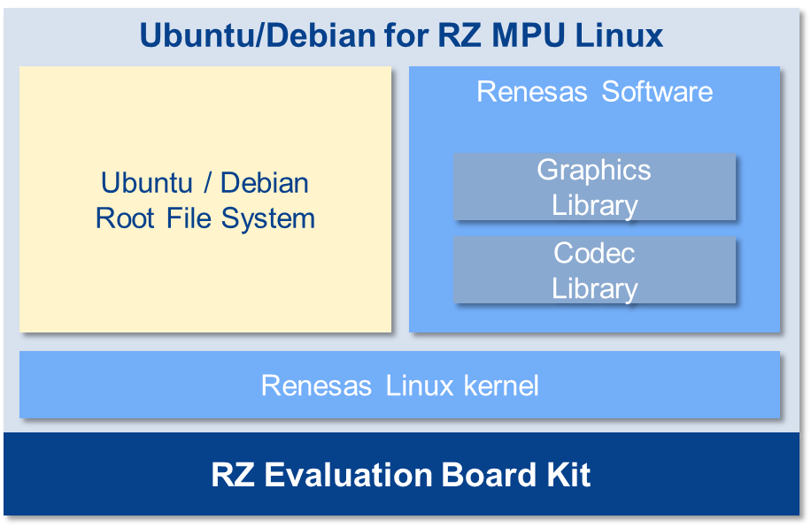Click the word 'Codec' in the library block
This screenshot has height=527, width=811.
coord(594,253)
